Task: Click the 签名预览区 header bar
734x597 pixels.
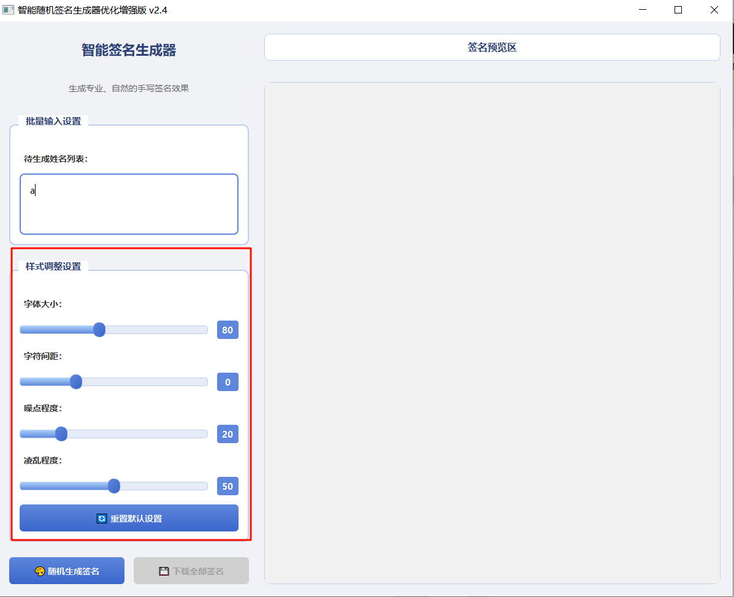Action: 492,47
